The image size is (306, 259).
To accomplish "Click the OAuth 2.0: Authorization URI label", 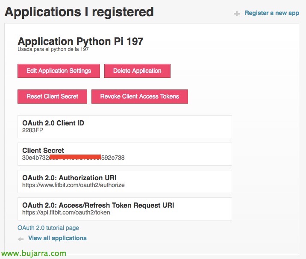I will tap(69, 178).
